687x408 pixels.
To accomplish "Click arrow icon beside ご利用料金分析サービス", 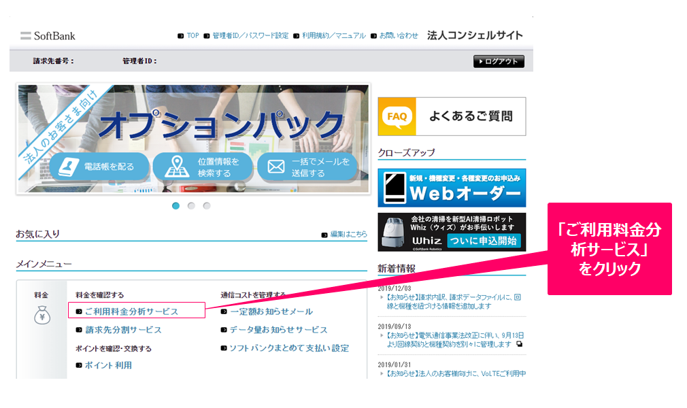I will coord(79,311).
